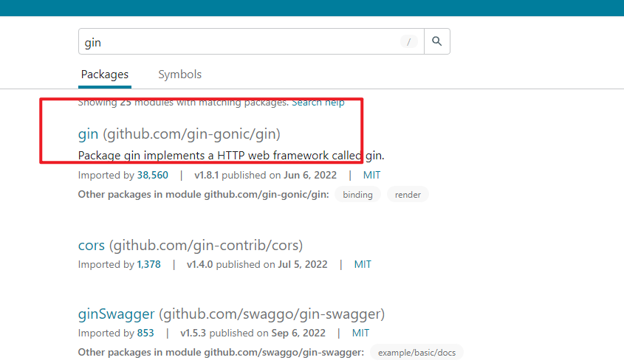View the 853 importers of ginSwagger

pyautogui.click(x=145, y=333)
